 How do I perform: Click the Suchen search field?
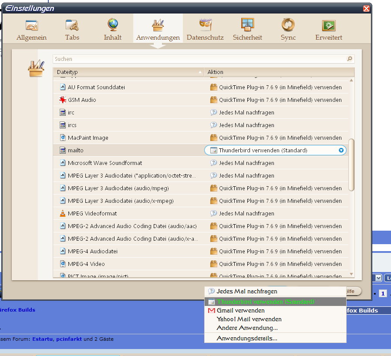(203, 59)
